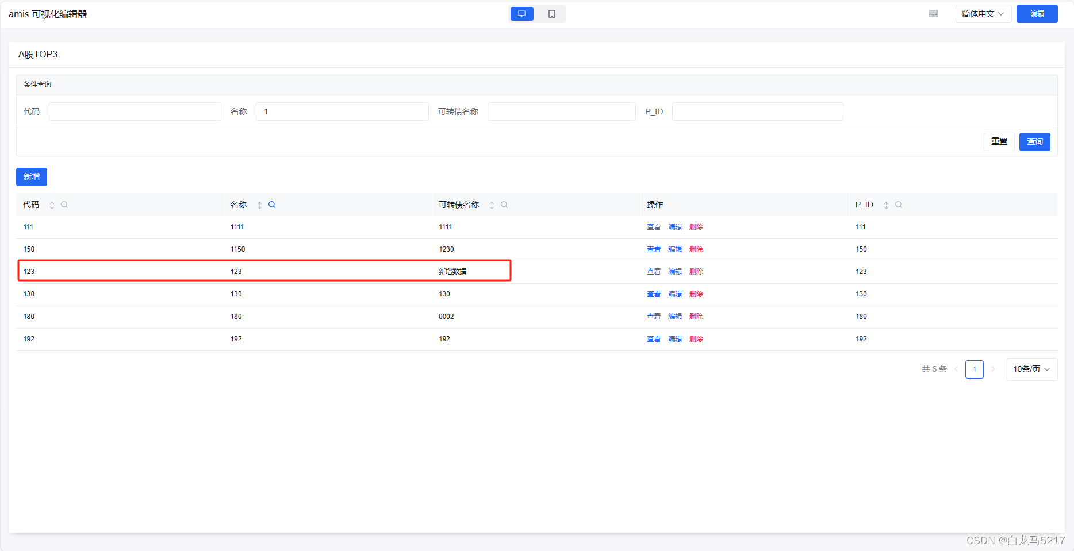Image resolution: width=1074 pixels, height=551 pixels.
Task: Edit row 180 via 编辑
Action: pyautogui.click(x=675, y=317)
